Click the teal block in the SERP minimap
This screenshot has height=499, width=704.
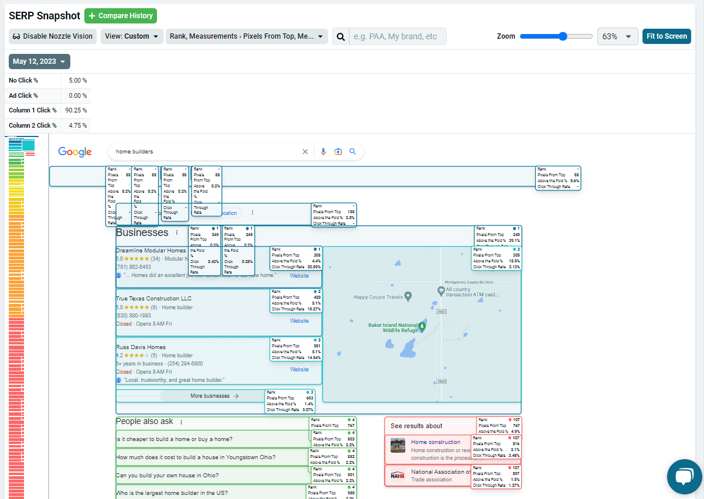click(x=28, y=145)
